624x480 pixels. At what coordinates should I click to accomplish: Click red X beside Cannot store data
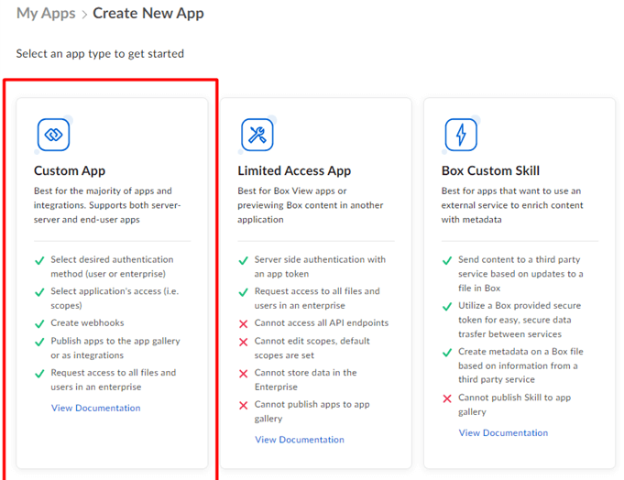tap(243, 374)
